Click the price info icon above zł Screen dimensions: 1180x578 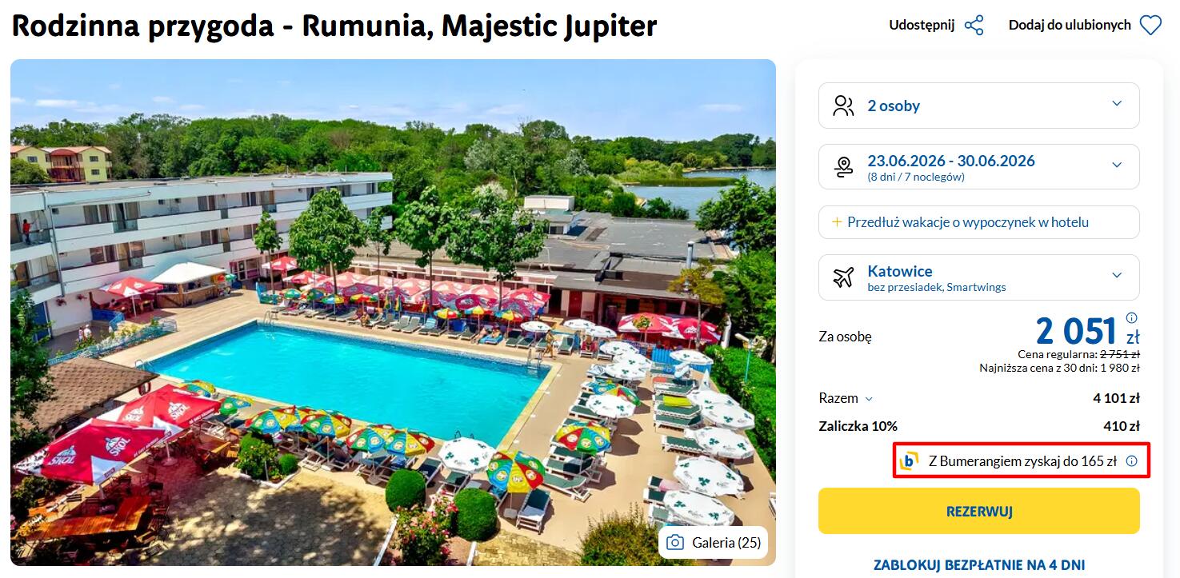pyautogui.click(x=1132, y=317)
